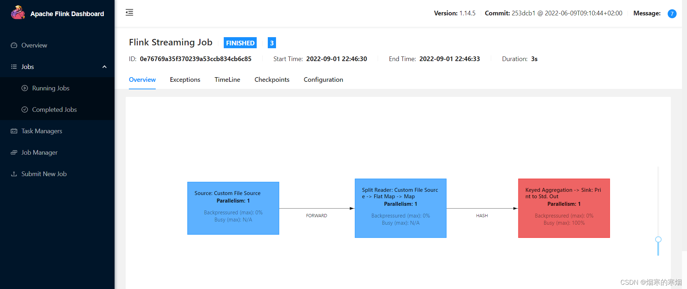Screen dimensions: 687x289
Task: Click the Version 1.14.5 text
Action: [455, 13]
